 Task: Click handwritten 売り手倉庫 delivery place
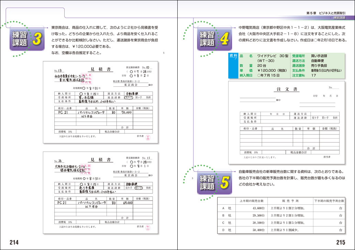pyautogui.click(x=87, y=188)
